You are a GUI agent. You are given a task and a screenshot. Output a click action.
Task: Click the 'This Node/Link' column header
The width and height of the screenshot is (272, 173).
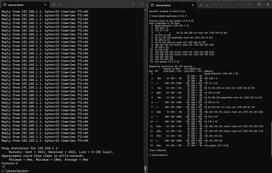(x=192, y=69)
